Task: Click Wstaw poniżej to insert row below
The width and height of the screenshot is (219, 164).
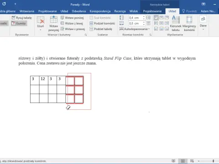Action: click(72, 18)
